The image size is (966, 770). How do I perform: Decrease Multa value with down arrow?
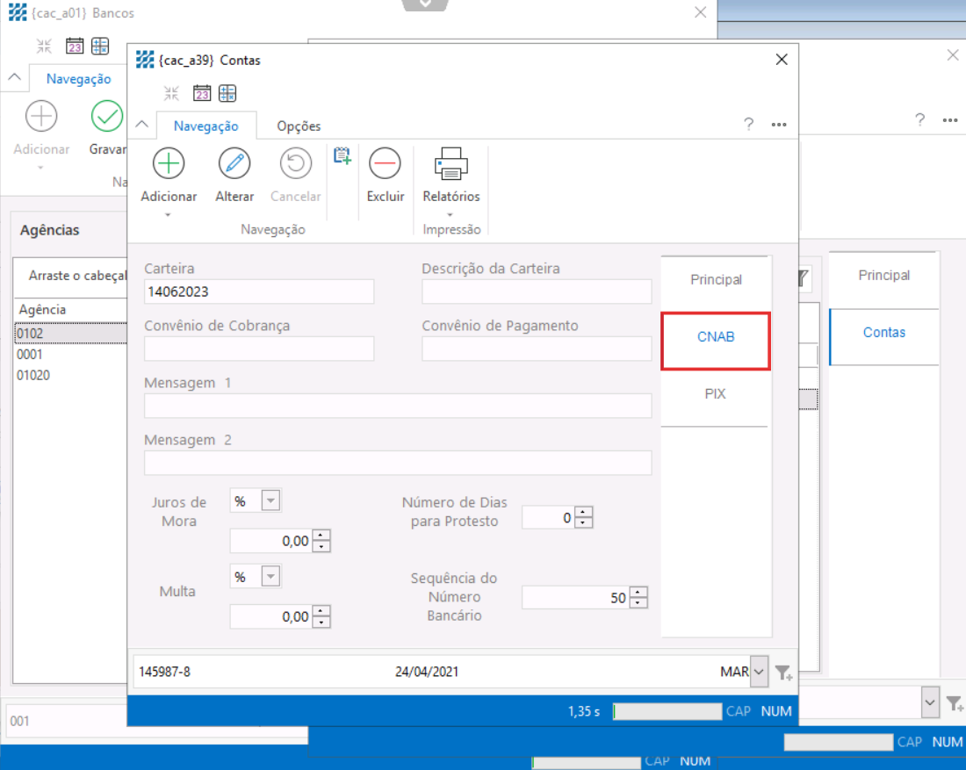pos(321,622)
